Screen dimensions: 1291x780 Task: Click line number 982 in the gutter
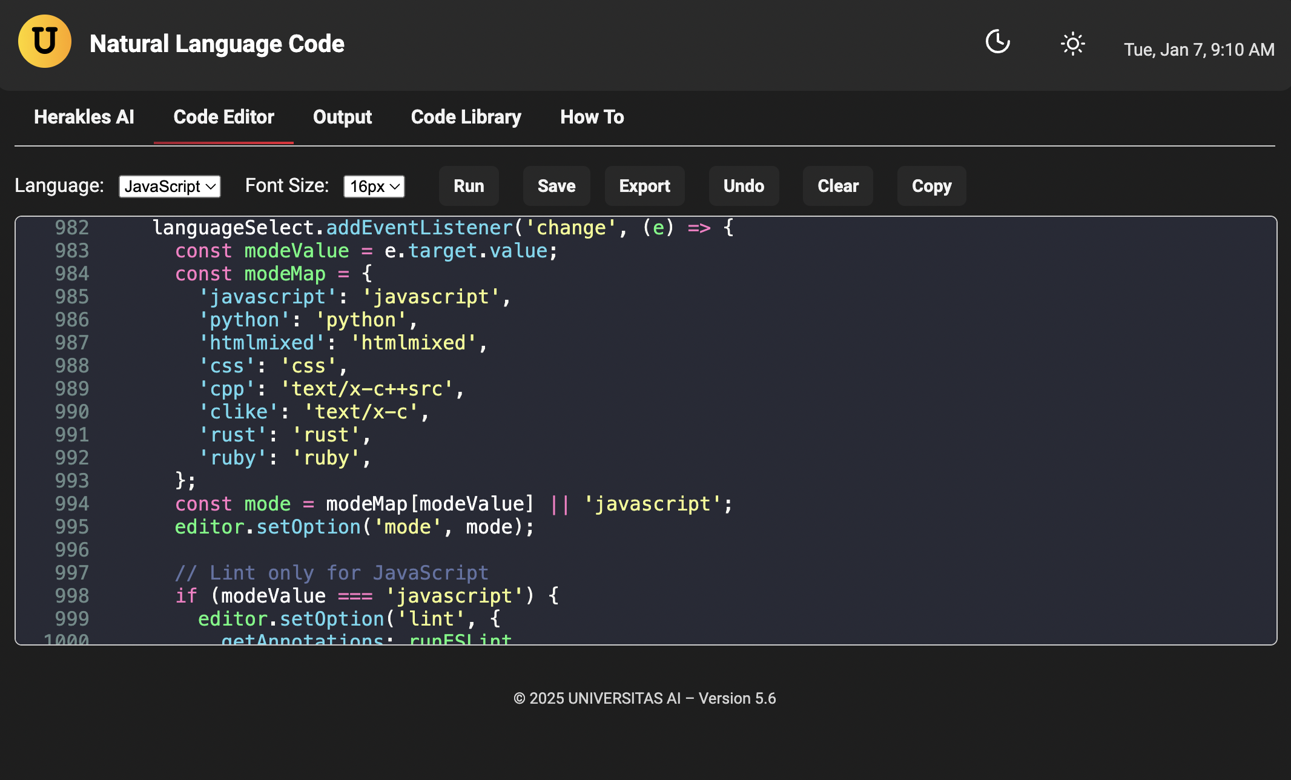tap(72, 228)
